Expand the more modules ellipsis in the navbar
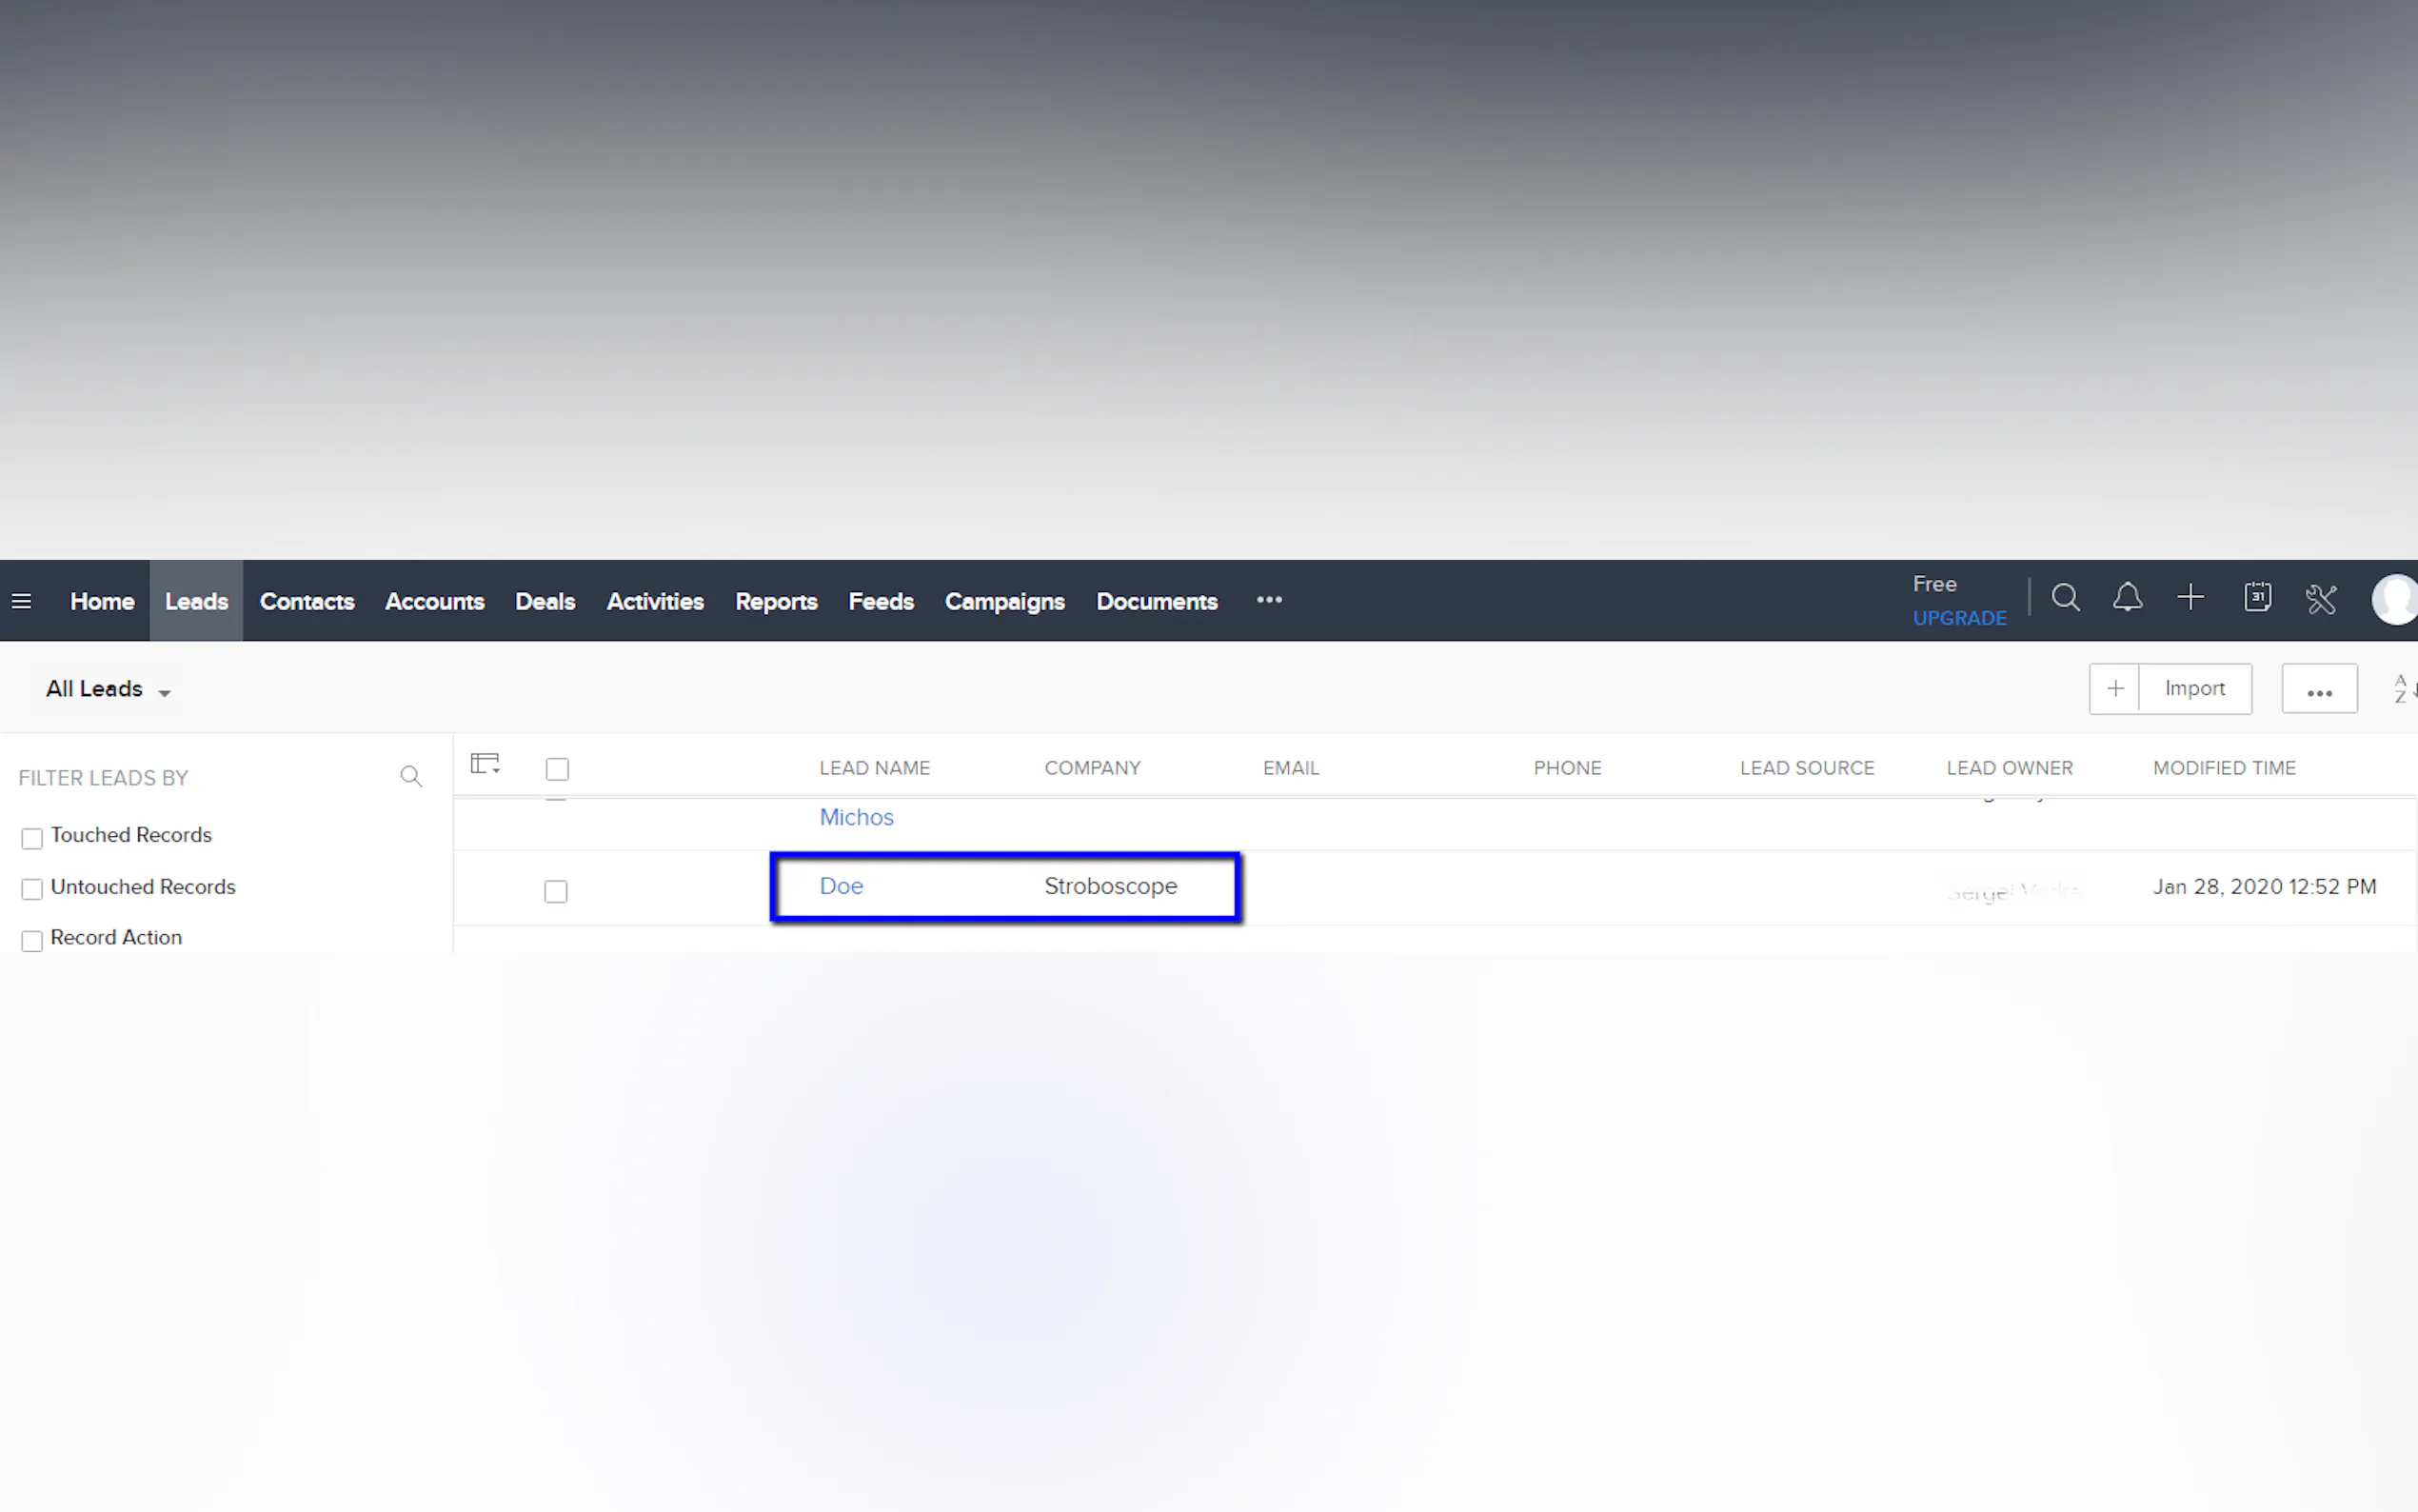 [x=1268, y=600]
